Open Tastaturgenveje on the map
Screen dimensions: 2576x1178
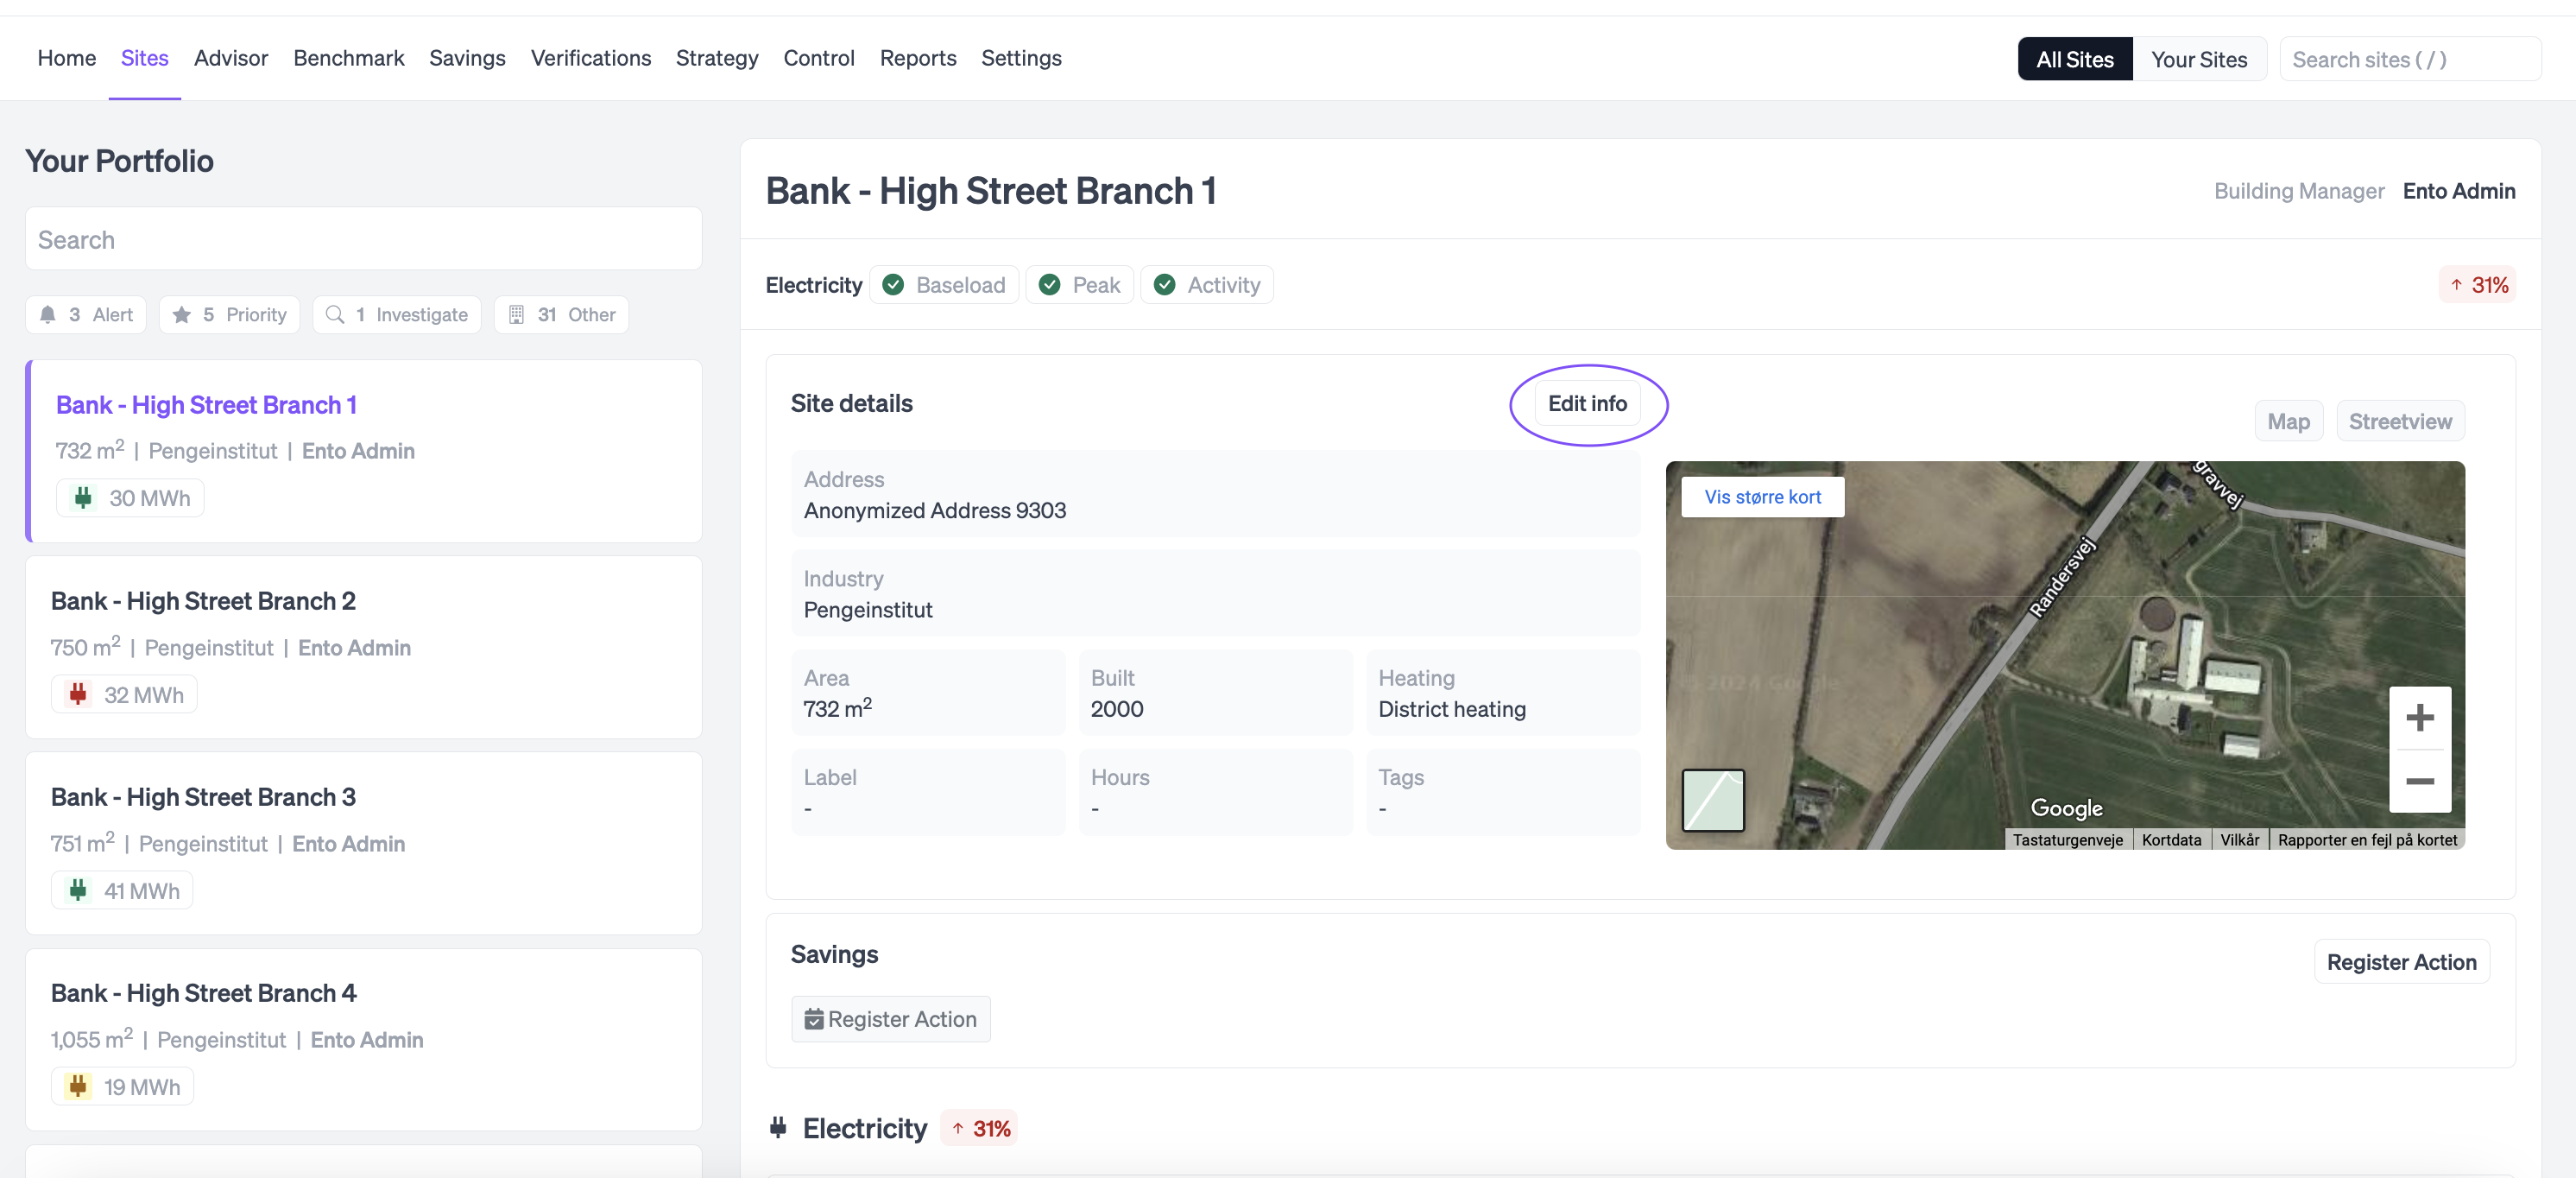2067,840
